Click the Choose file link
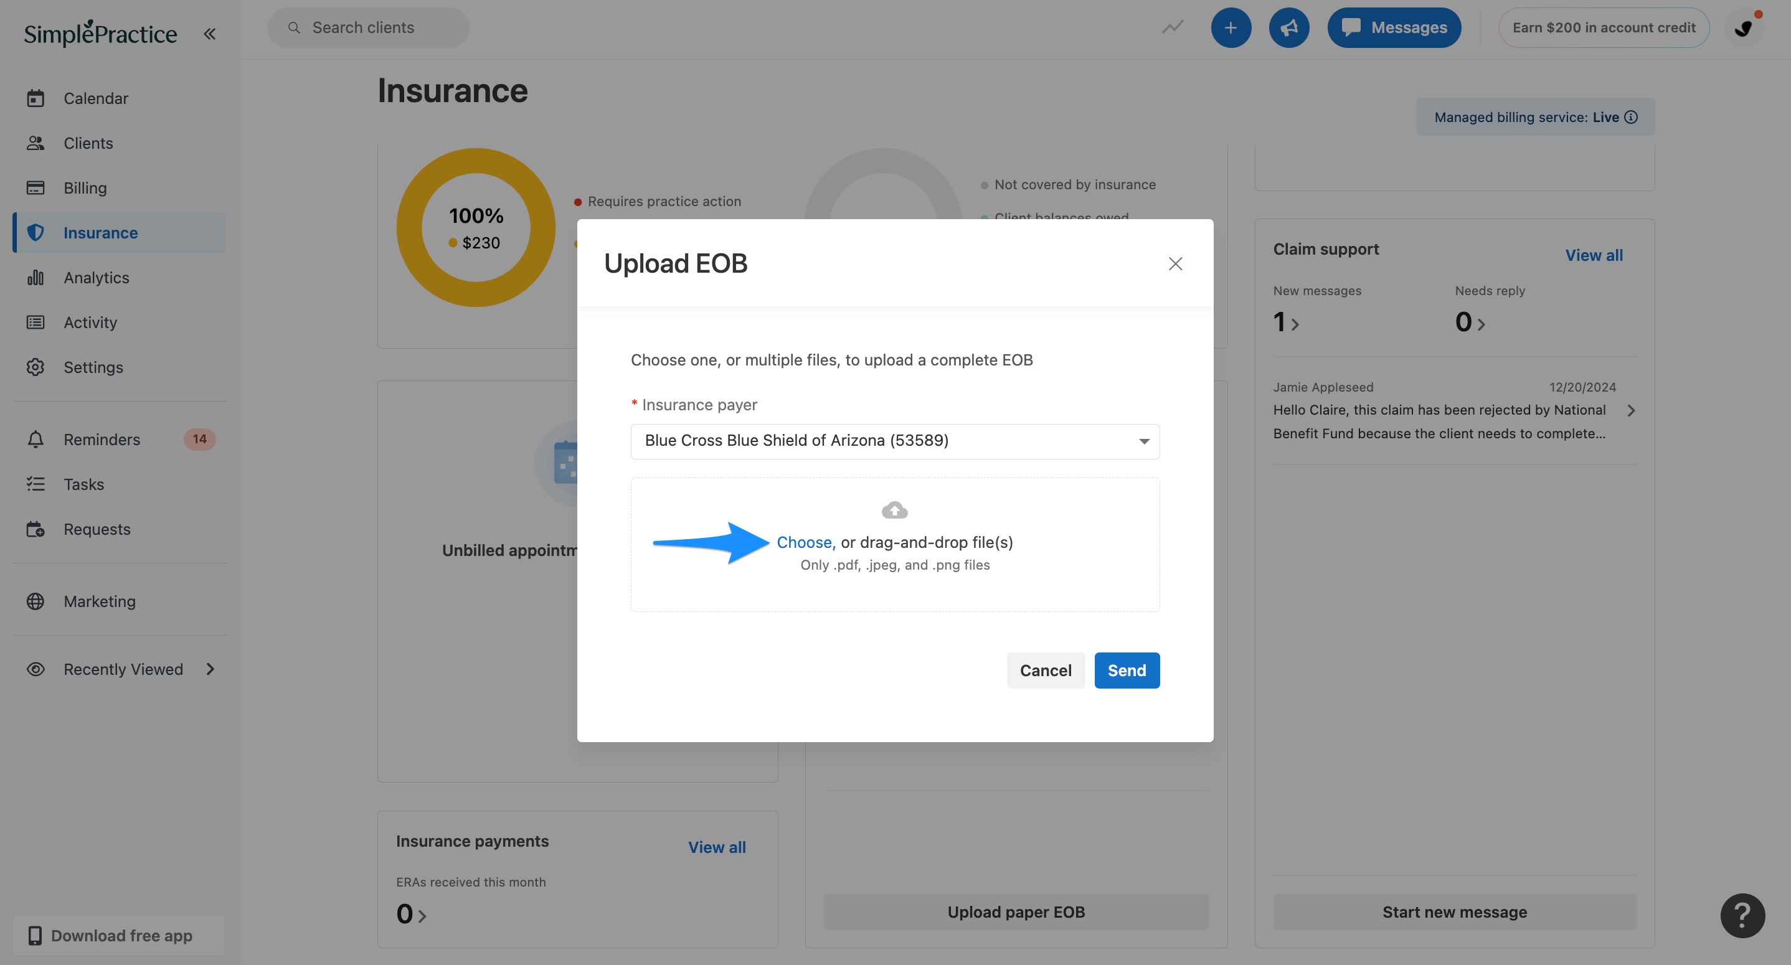Screen dimensions: 1791x965 [x=805, y=542]
